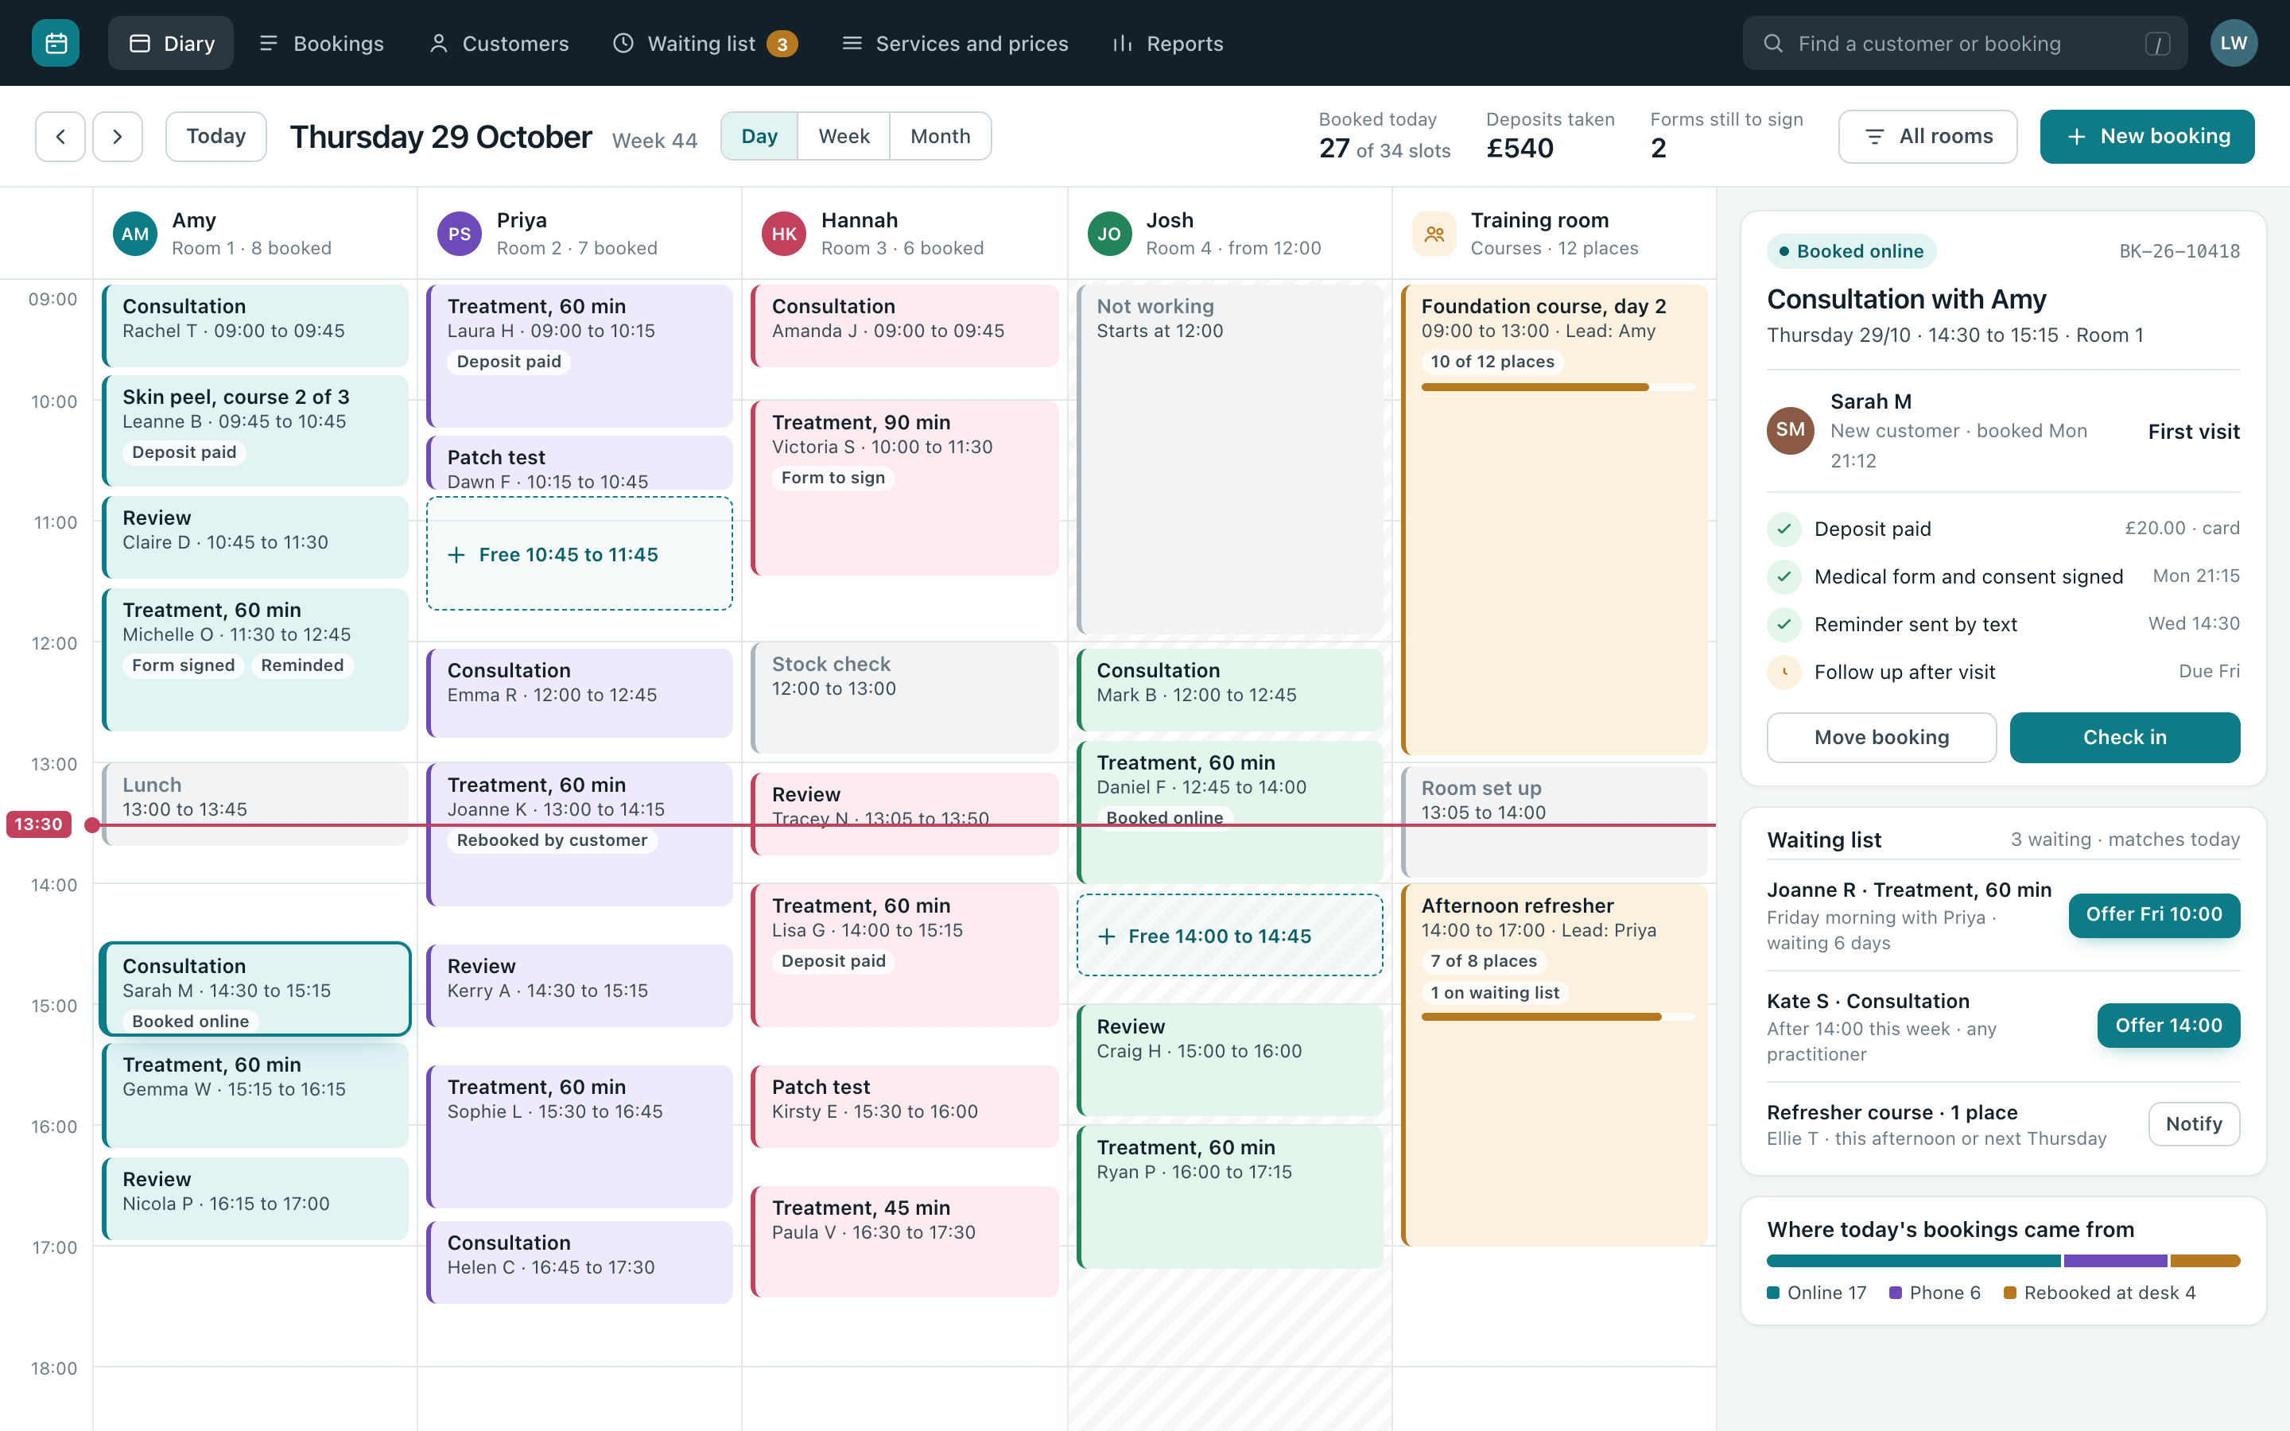
Task: Open the Diary tab
Action: [171, 44]
